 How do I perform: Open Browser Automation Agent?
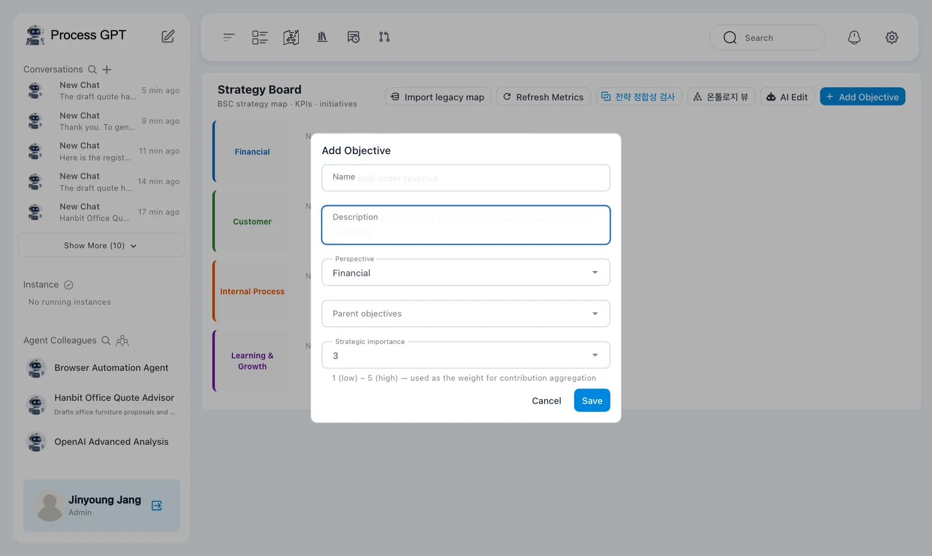(101, 368)
